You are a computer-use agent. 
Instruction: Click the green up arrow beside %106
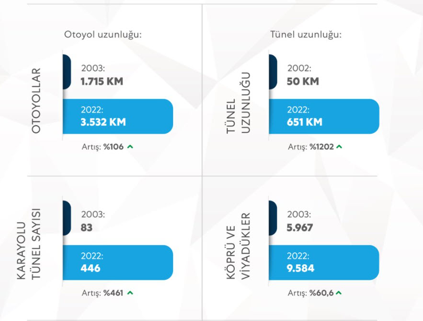(x=130, y=147)
